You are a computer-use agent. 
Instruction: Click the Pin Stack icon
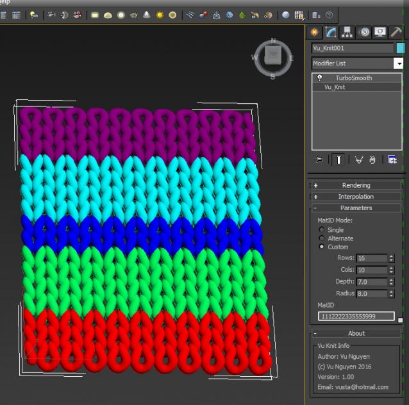(319, 160)
